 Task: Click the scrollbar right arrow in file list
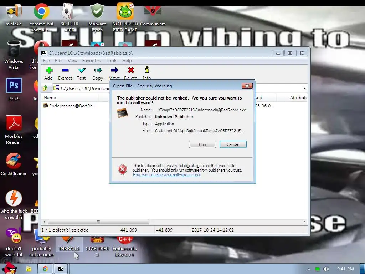click(x=304, y=222)
